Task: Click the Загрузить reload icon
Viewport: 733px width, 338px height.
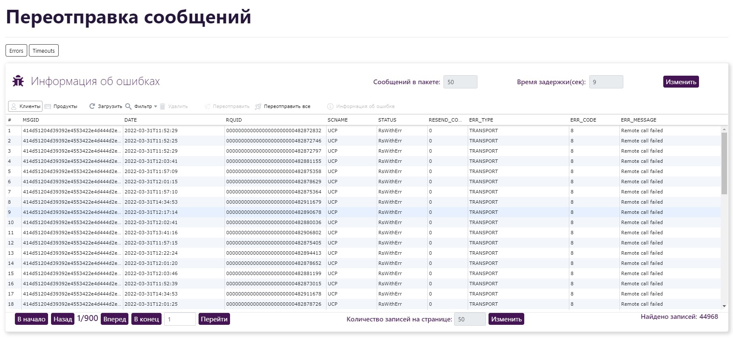Action: click(x=92, y=106)
